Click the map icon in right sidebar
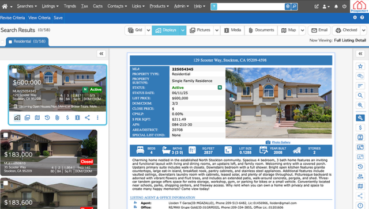Image resolution: width=369 pixels, height=209 pixels. (360, 186)
